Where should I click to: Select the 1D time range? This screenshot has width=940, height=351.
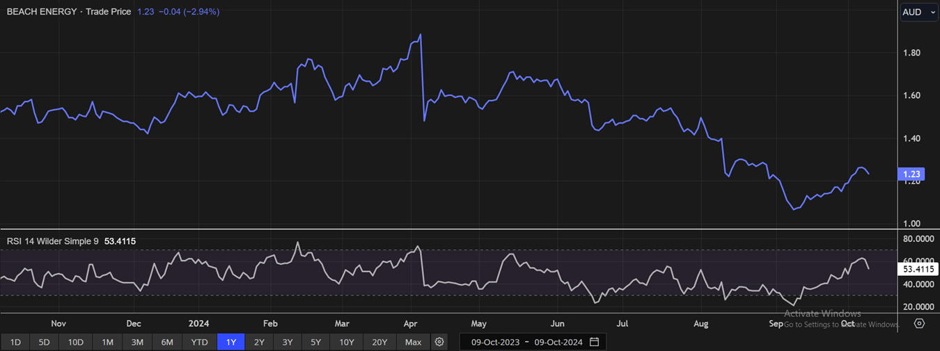15,342
